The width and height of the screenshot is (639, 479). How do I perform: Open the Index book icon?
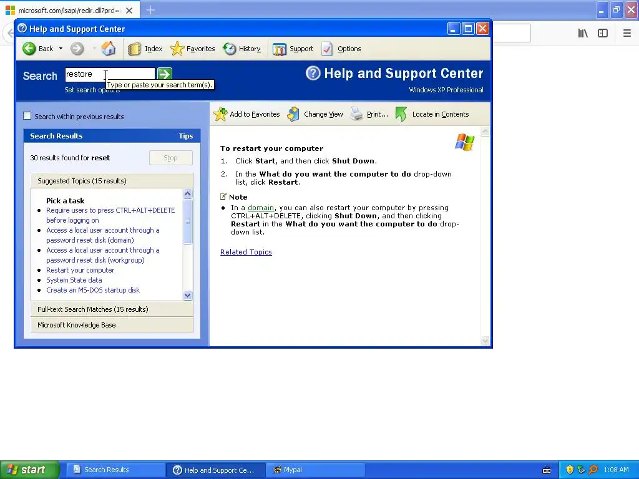point(134,49)
